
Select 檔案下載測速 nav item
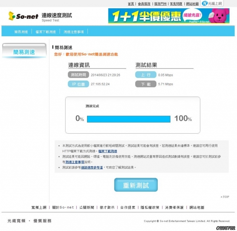(x=46, y=32)
